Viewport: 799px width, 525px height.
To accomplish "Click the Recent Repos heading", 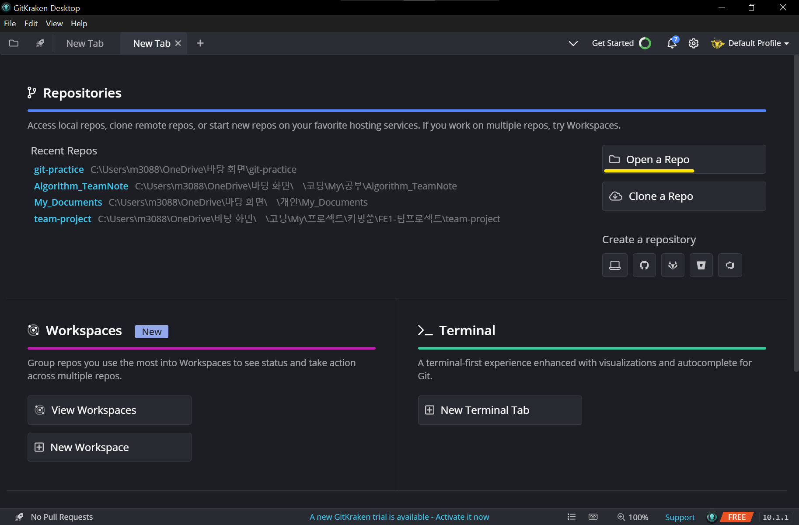I will pos(64,151).
